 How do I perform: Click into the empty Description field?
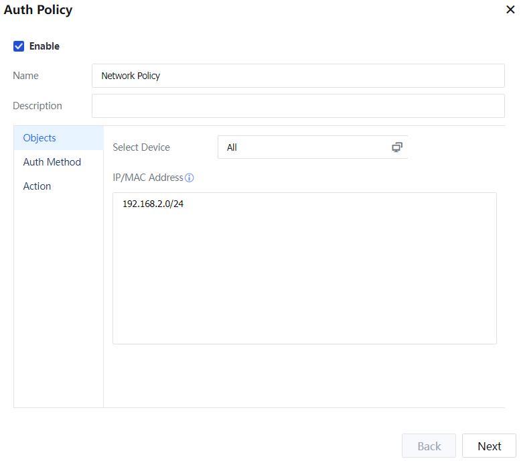pyautogui.click(x=298, y=106)
